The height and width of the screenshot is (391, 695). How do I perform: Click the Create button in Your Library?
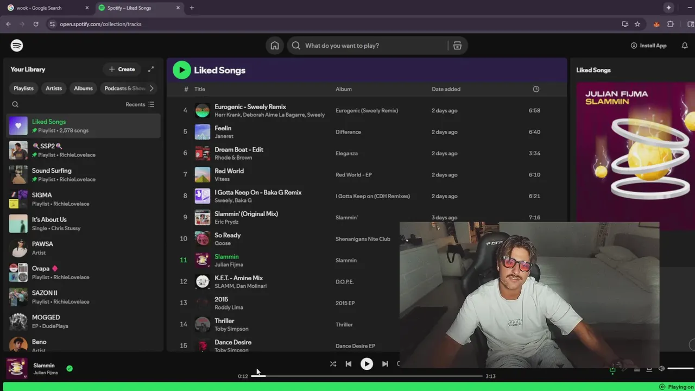[x=122, y=69]
